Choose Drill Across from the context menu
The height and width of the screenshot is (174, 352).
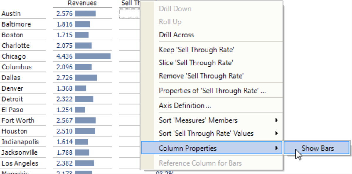tap(176, 35)
